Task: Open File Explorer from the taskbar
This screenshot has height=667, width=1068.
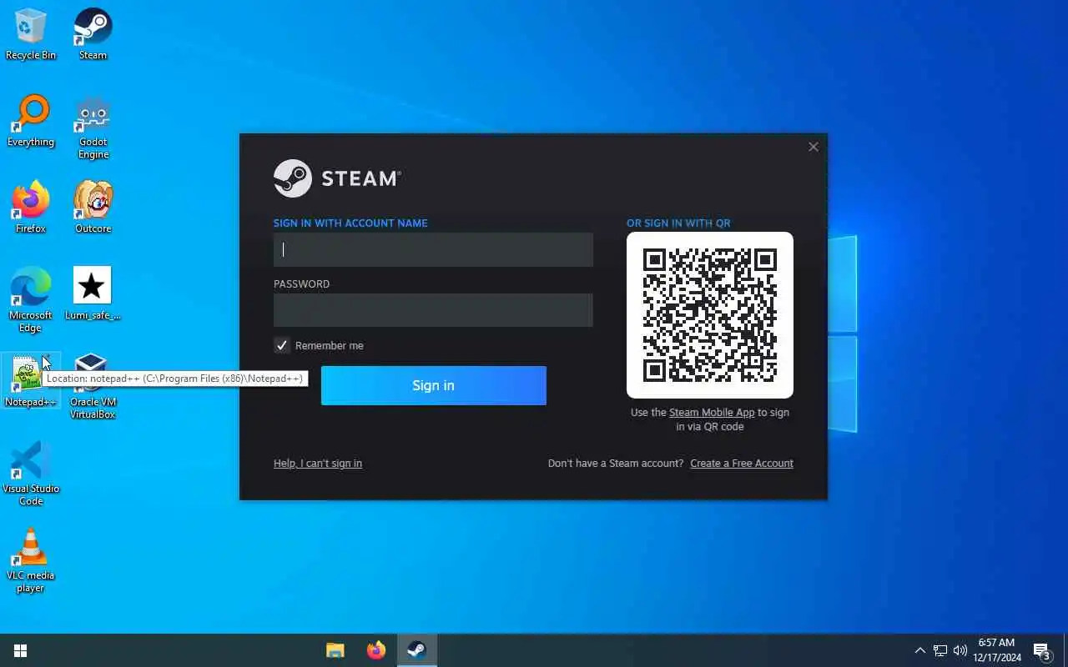Action: [335, 650]
